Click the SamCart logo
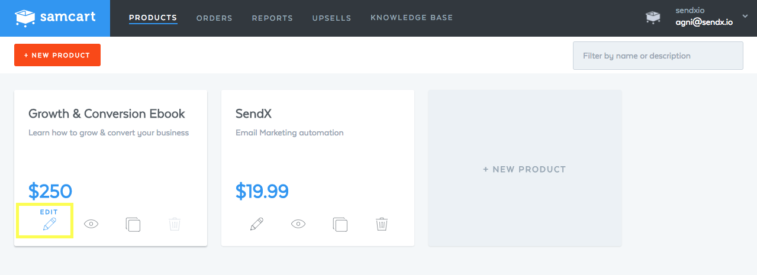This screenshot has width=757, height=275. pyautogui.click(x=54, y=18)
